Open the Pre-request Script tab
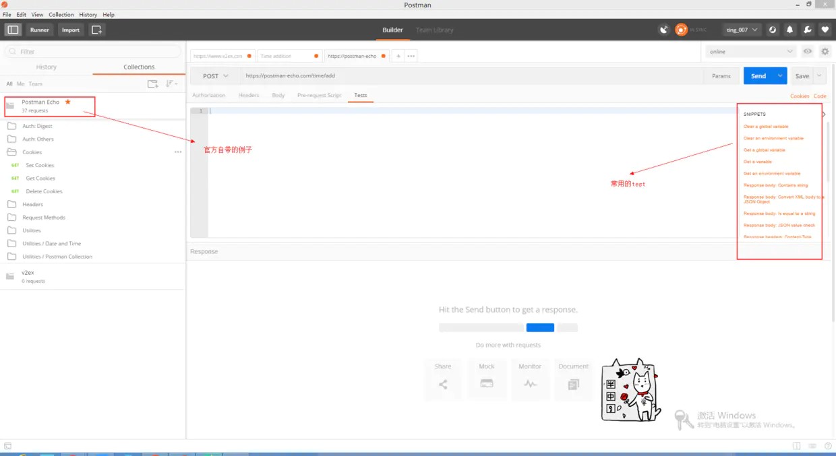 pyautogui.click(x=320, y=96)
